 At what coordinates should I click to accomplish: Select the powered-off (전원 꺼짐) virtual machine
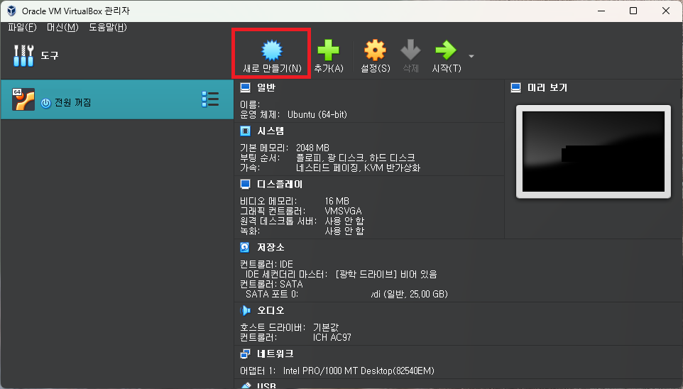click(116, 99)
